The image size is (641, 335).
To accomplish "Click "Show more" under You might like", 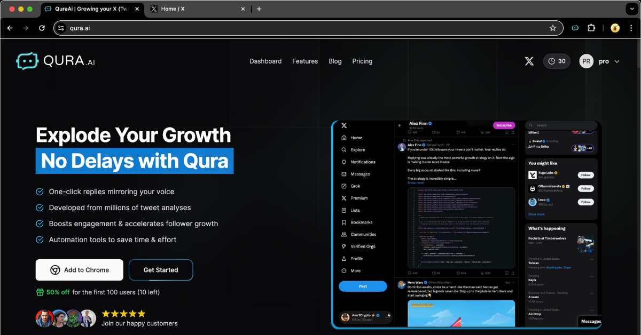I will [536, 214].
